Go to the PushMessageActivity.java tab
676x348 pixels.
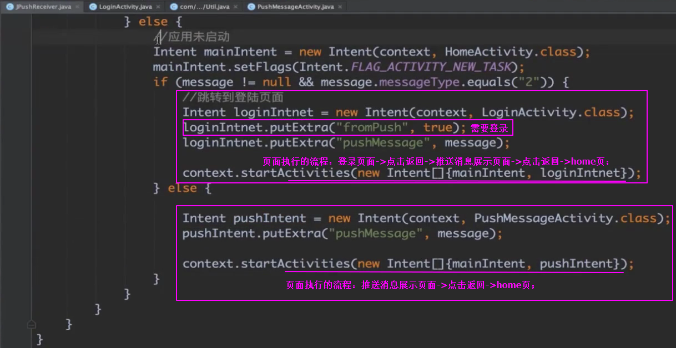296,7
